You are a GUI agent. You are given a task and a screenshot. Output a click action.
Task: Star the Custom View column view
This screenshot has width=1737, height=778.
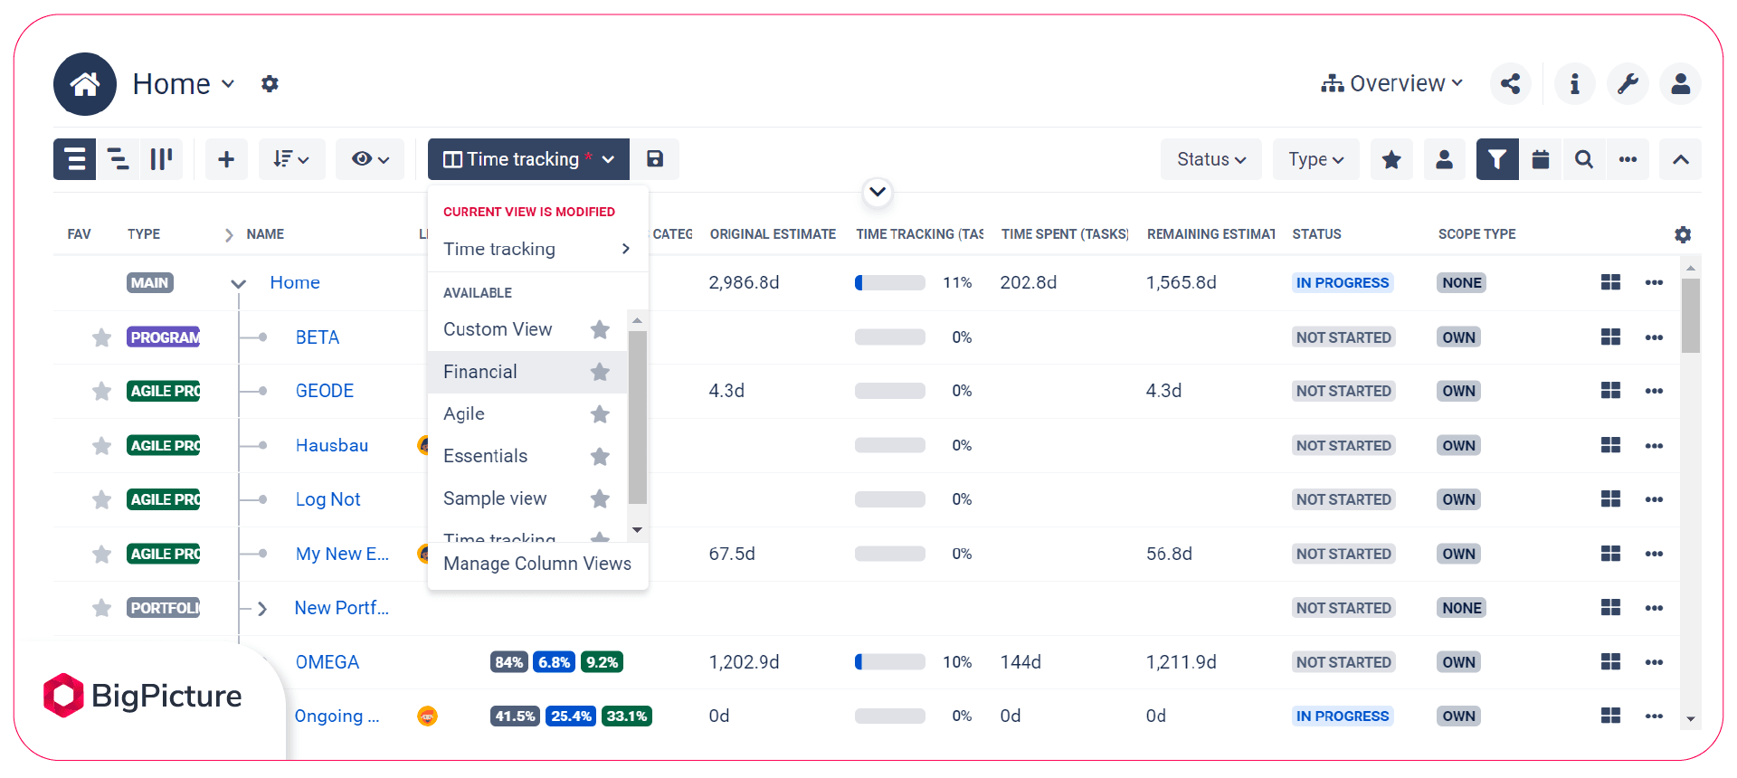[x=600, y=329]
